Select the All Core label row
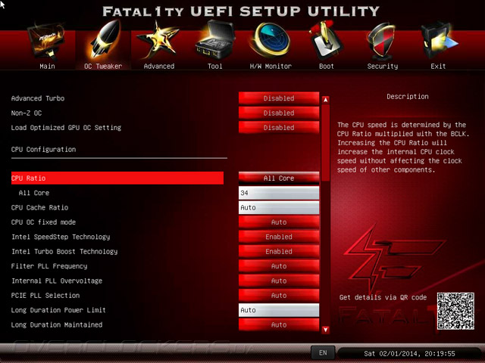The height and width of the screenshot is (363, 485). click(34, 193)
